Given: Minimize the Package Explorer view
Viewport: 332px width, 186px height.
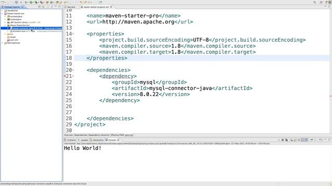Looking at the screenshot, I should pos(56,7).
